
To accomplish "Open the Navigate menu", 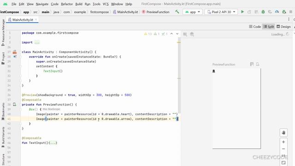I will pos(42,4).
